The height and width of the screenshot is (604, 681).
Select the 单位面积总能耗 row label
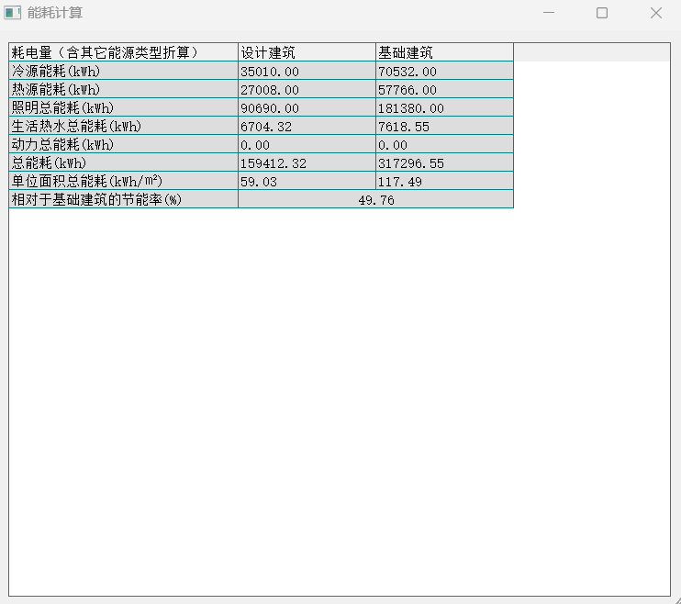pyautogui.click(x=123, y=181)
